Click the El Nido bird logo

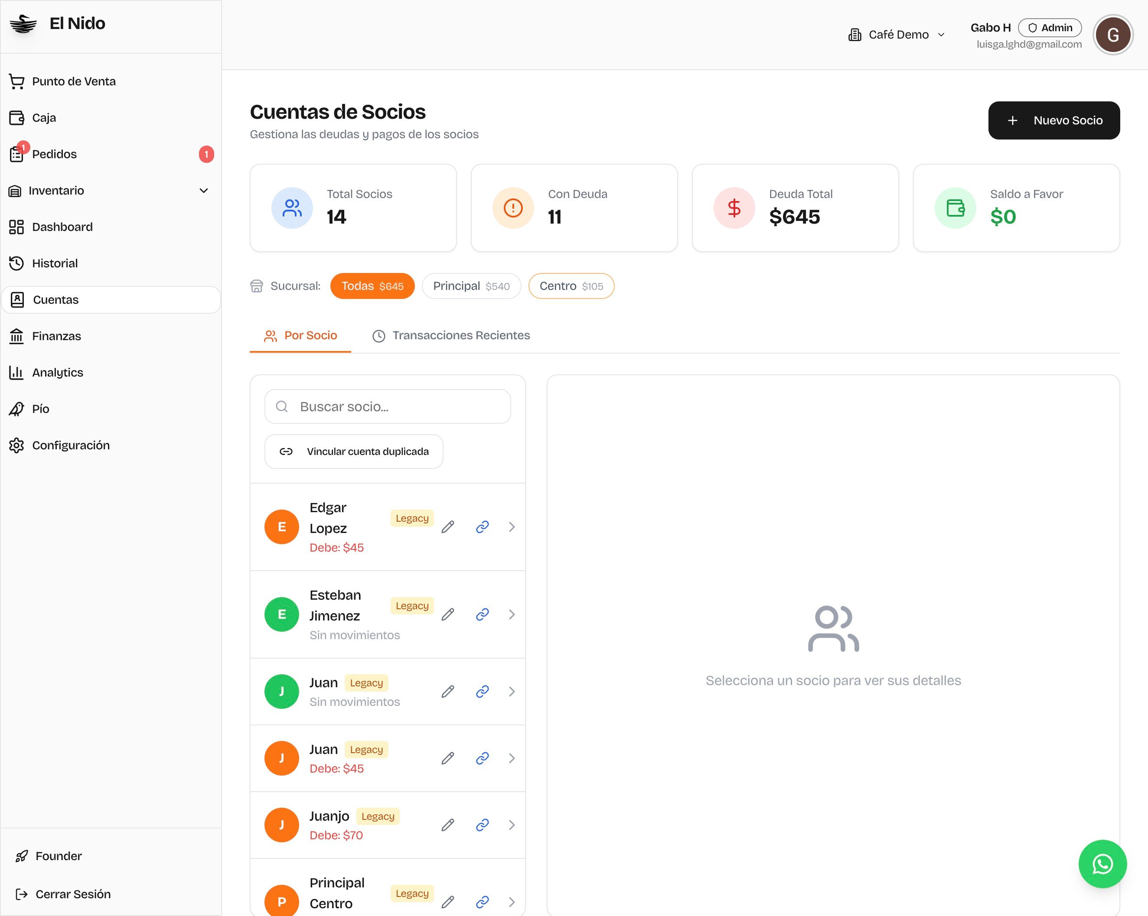click(x=23, y=24)
